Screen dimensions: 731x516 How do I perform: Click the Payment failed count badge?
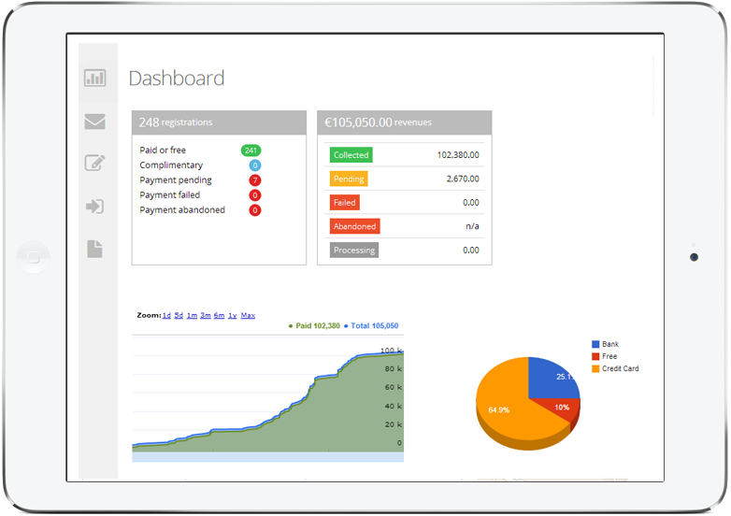(x=255, y=194)
